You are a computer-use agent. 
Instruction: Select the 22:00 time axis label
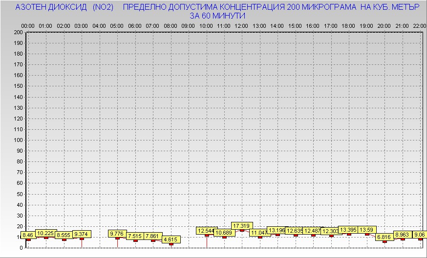(x=419, y=25)
